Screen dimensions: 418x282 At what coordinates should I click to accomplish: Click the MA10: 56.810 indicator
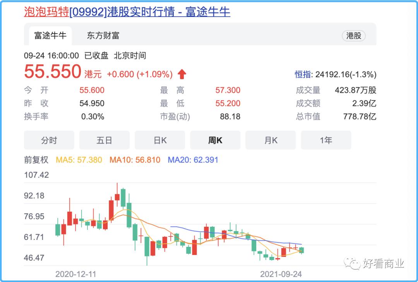(135, 160)
